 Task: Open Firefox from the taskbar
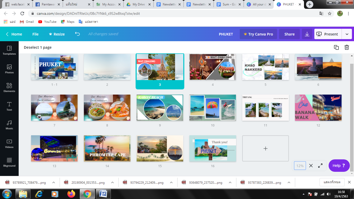point(71,194)
